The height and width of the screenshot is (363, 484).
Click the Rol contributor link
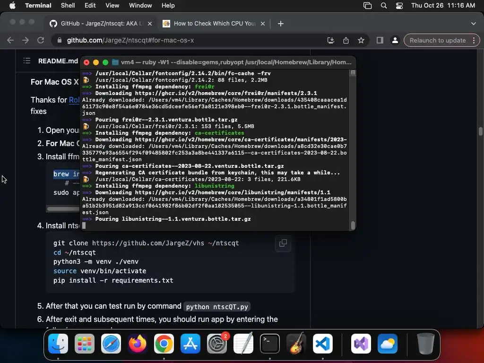[x=74, y=100]
